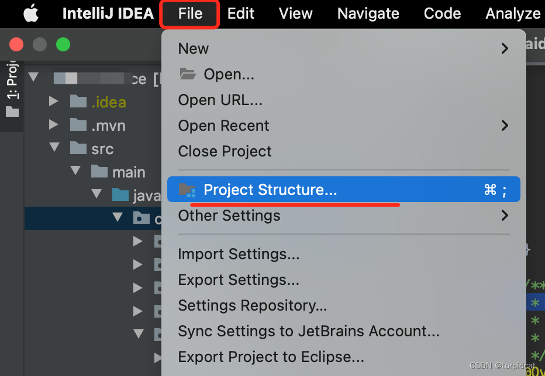Click the highlighted package icon
The width and height of the screenshot is (545, 376).
(142, 218)
